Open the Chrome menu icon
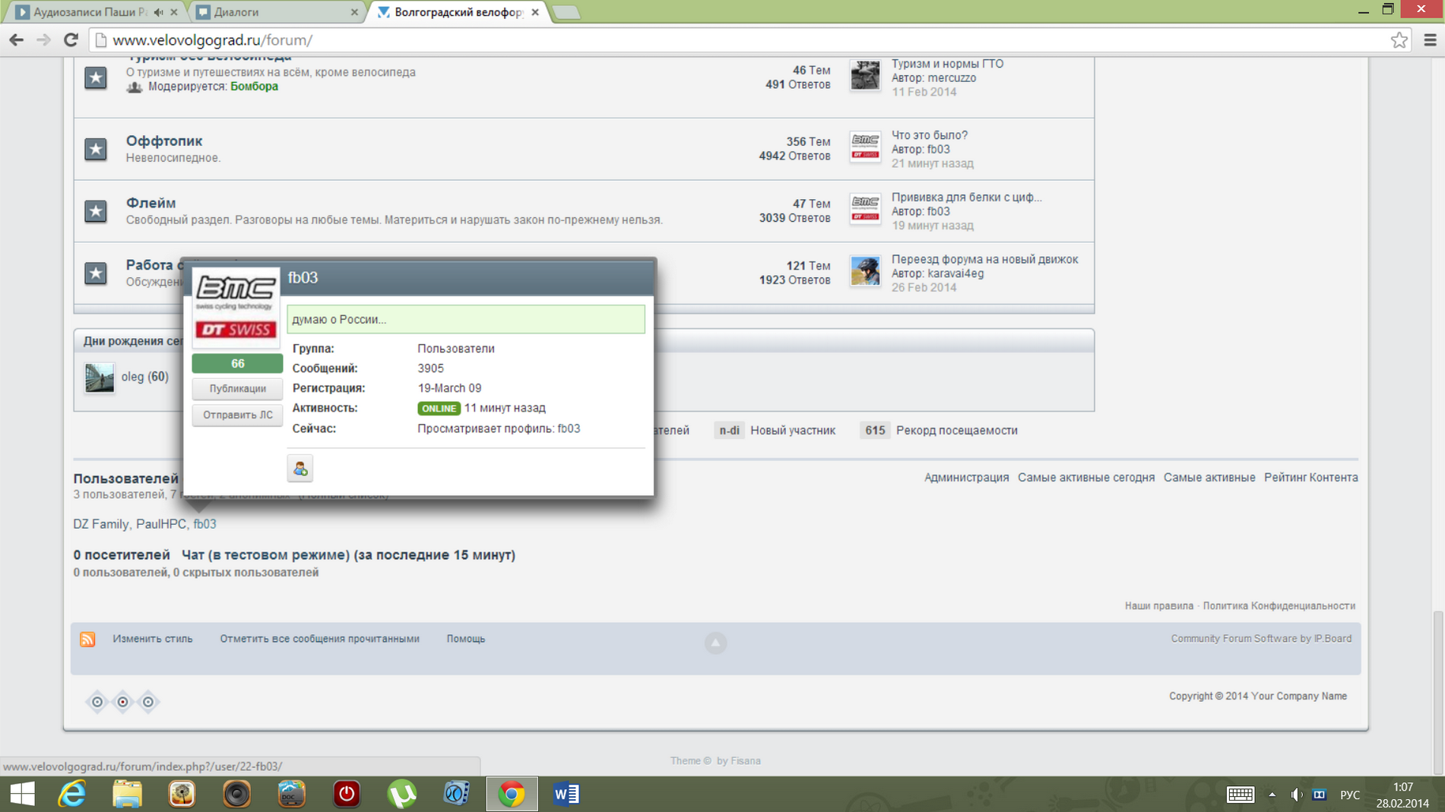 click(1430, 40)
